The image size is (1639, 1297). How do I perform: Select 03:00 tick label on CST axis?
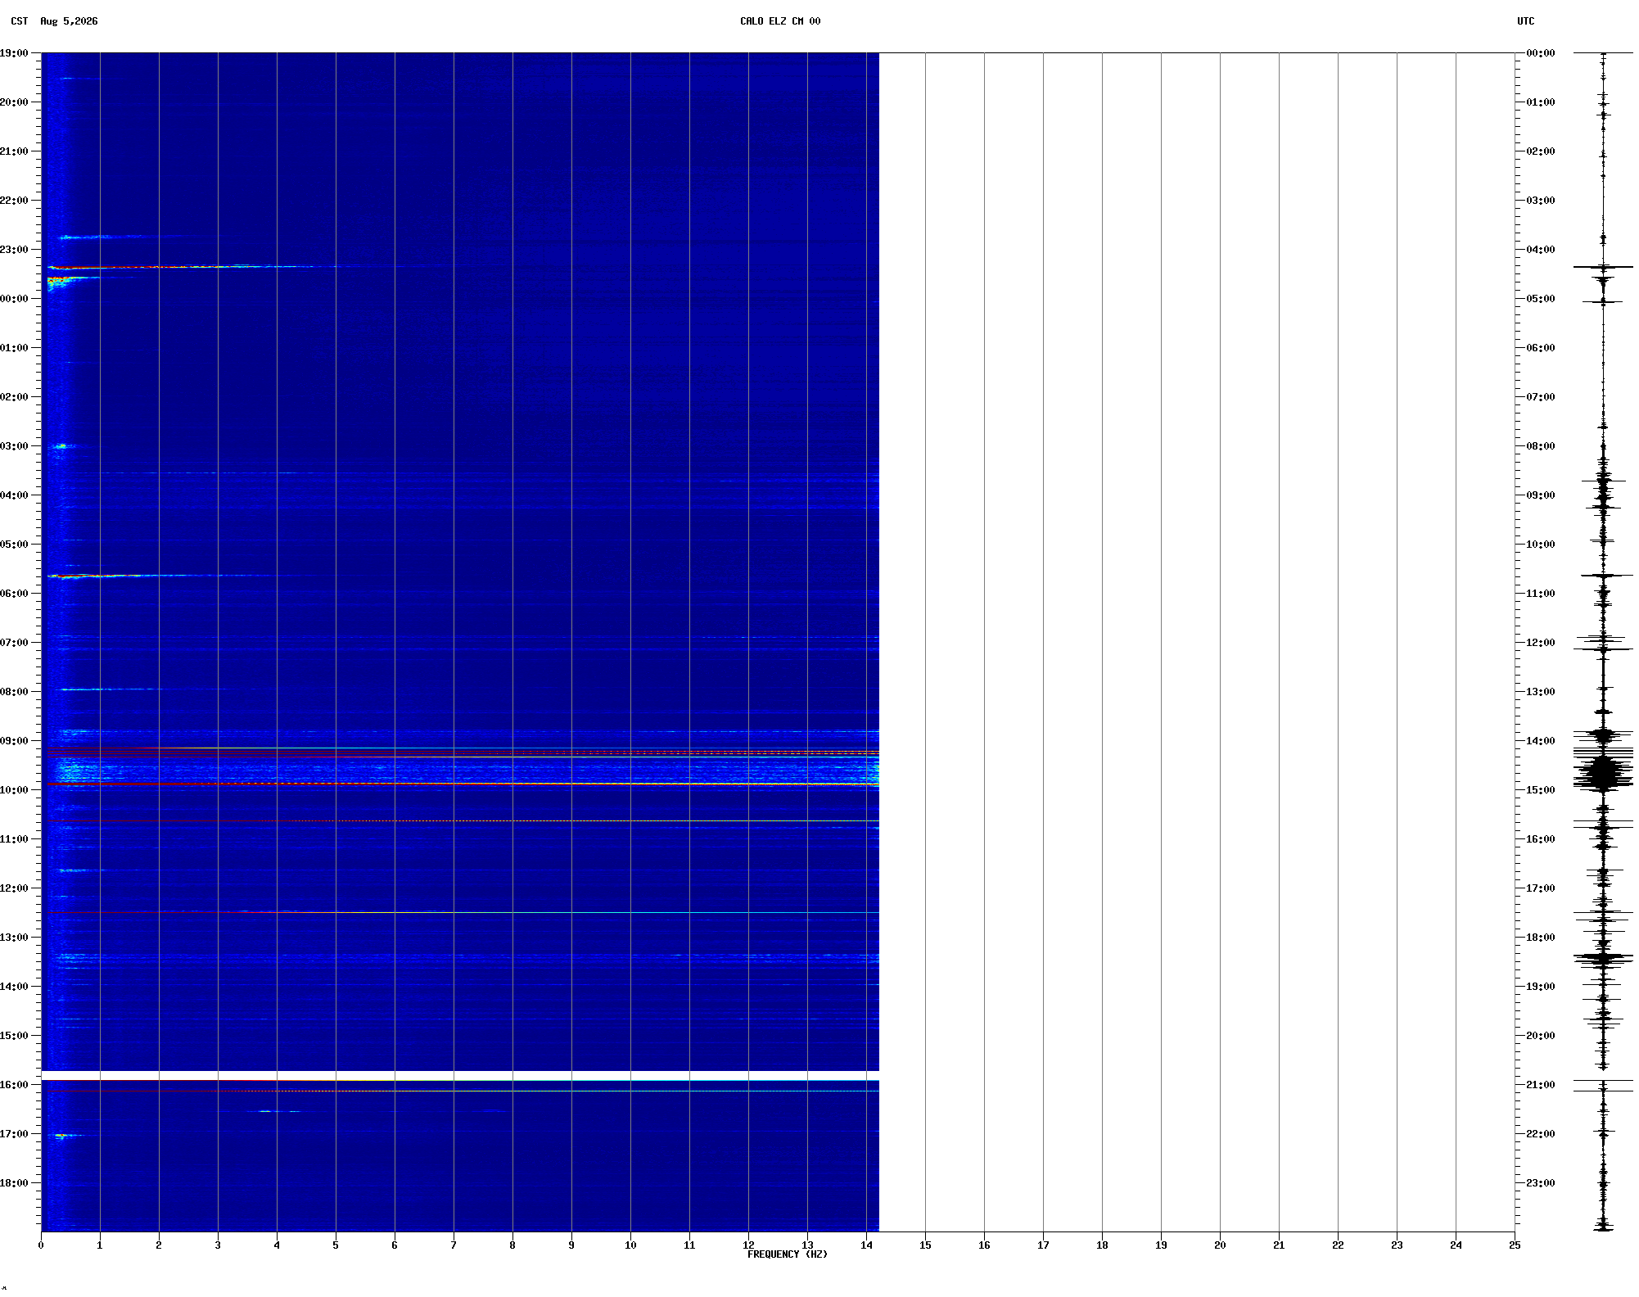[x=14, y=446]
